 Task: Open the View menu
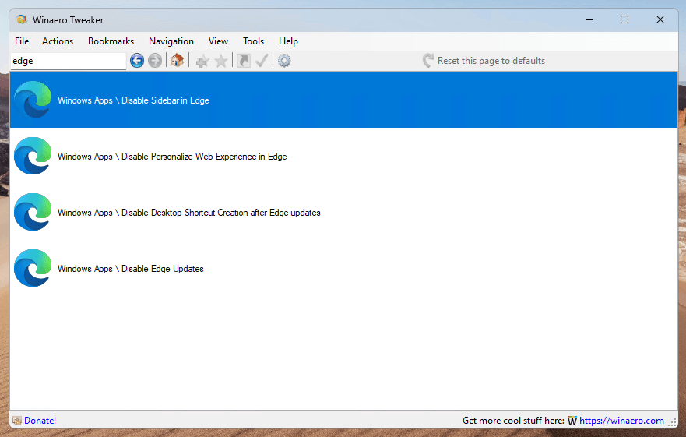click(218, 41)
